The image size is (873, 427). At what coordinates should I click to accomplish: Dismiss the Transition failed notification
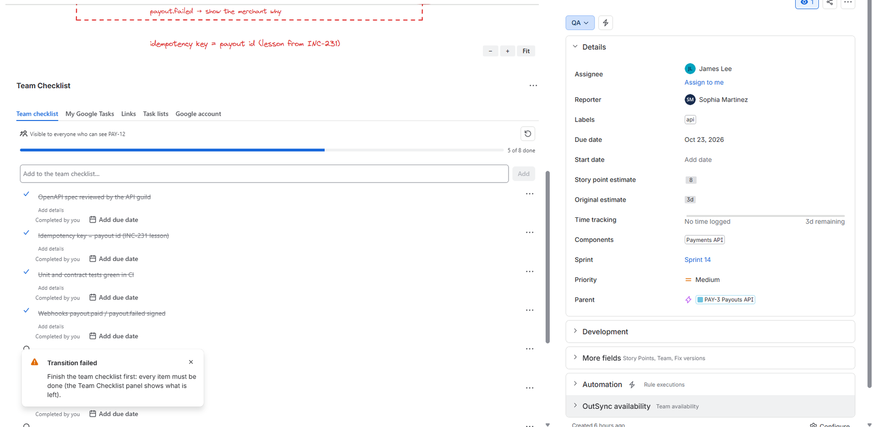(x=191, y=362)
